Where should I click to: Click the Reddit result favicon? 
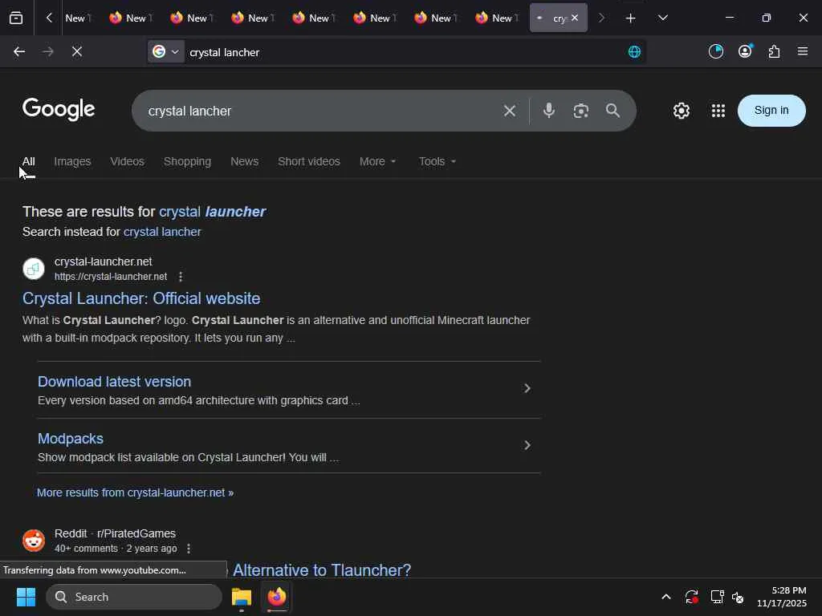click(x=34, y=541)
